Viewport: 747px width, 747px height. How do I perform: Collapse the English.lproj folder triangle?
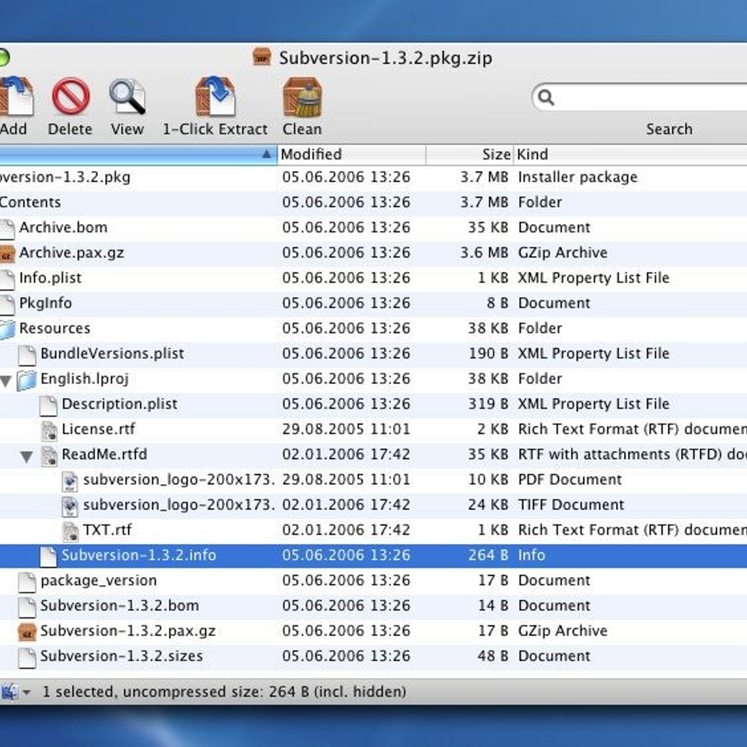tap(6, 381)
